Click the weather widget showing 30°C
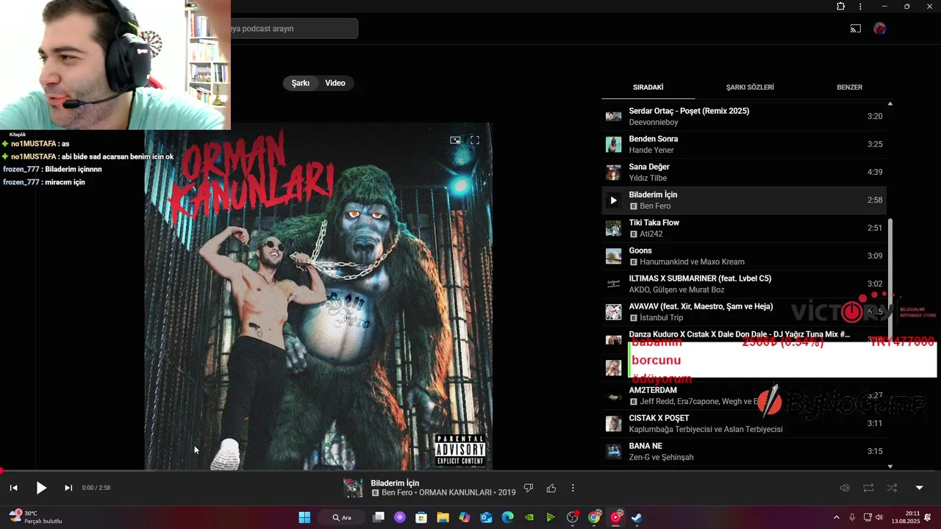 tap(35, 517)
